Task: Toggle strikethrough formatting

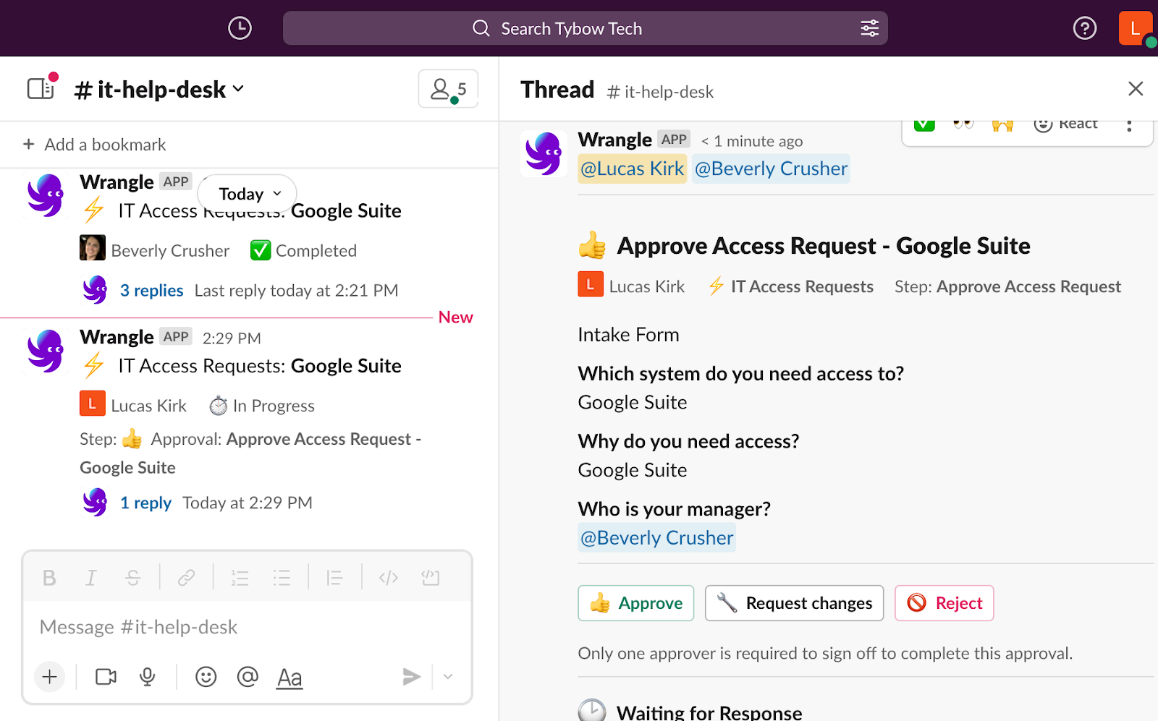Action: (133, 578)
